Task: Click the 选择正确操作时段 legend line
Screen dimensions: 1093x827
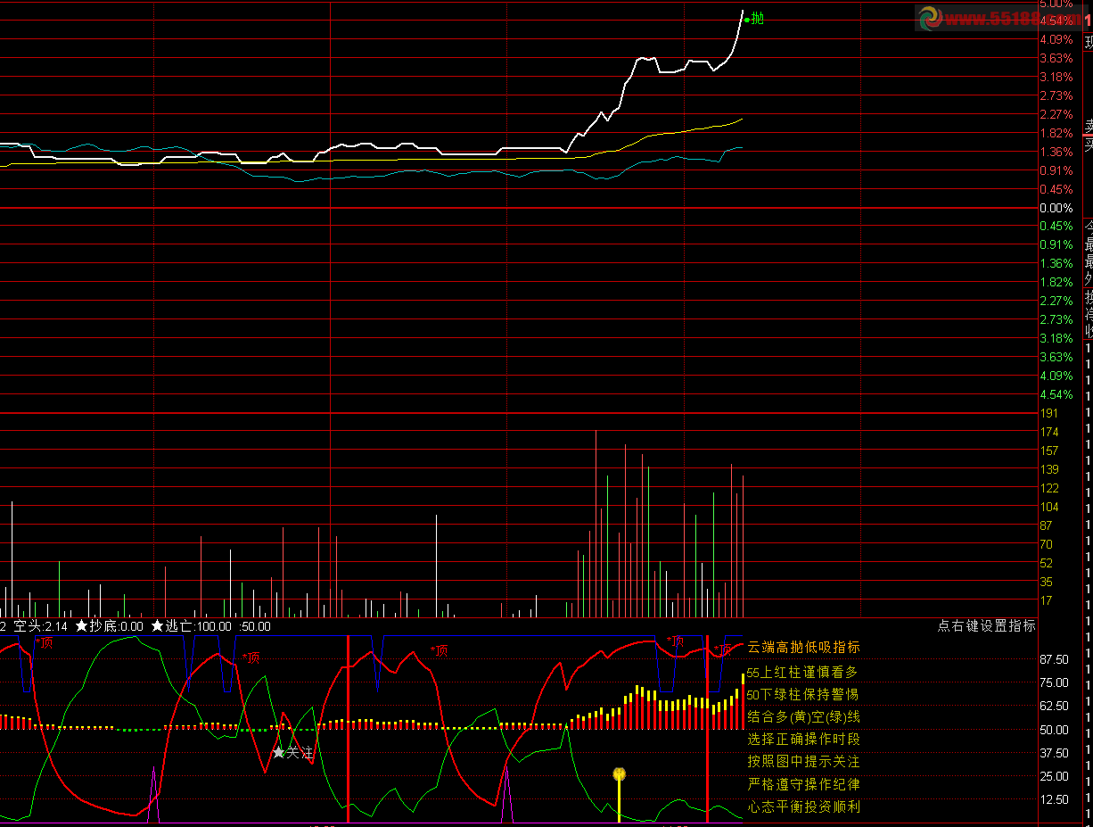Action: [x=804, y=740]
